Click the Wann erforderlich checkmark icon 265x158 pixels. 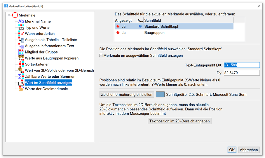(21, 34)
